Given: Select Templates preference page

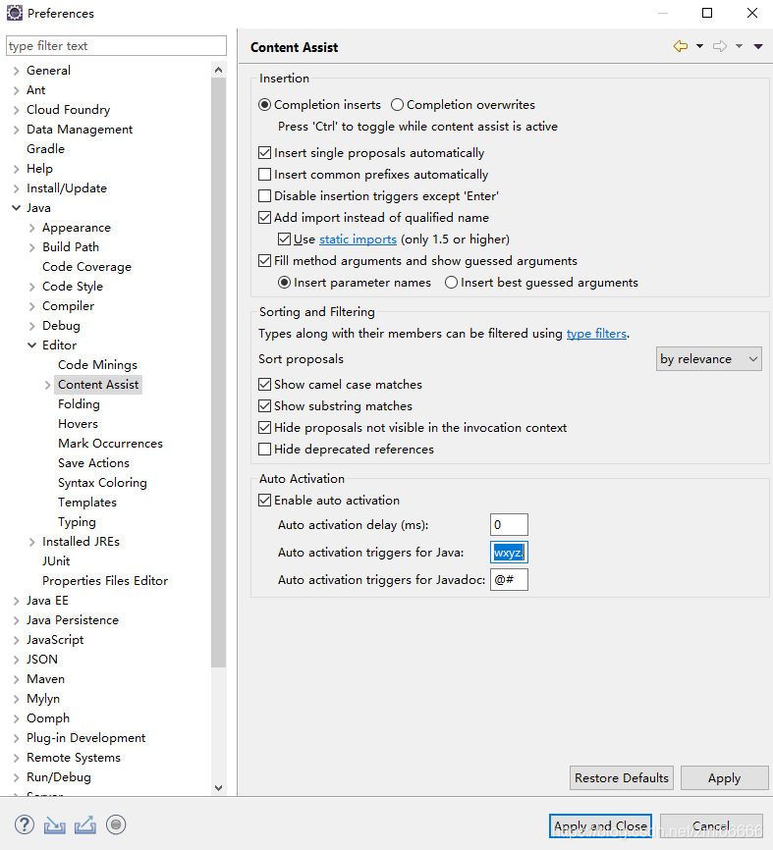Looking at the screenshot, I should coord(87,503).
